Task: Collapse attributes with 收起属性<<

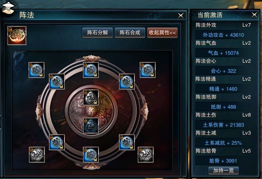Action: (162, 33)
